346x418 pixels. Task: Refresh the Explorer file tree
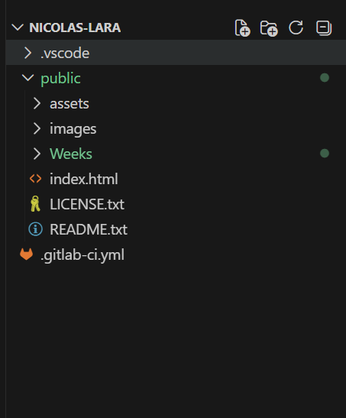click(x=296, y=28)
